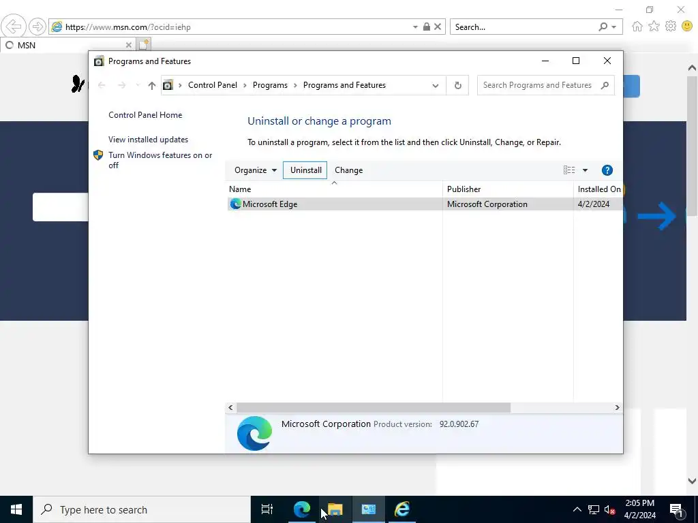Click the horizontal scrollbar left arrow
The width and height of the screenshot is (698, 523).
tap(230, 407)
